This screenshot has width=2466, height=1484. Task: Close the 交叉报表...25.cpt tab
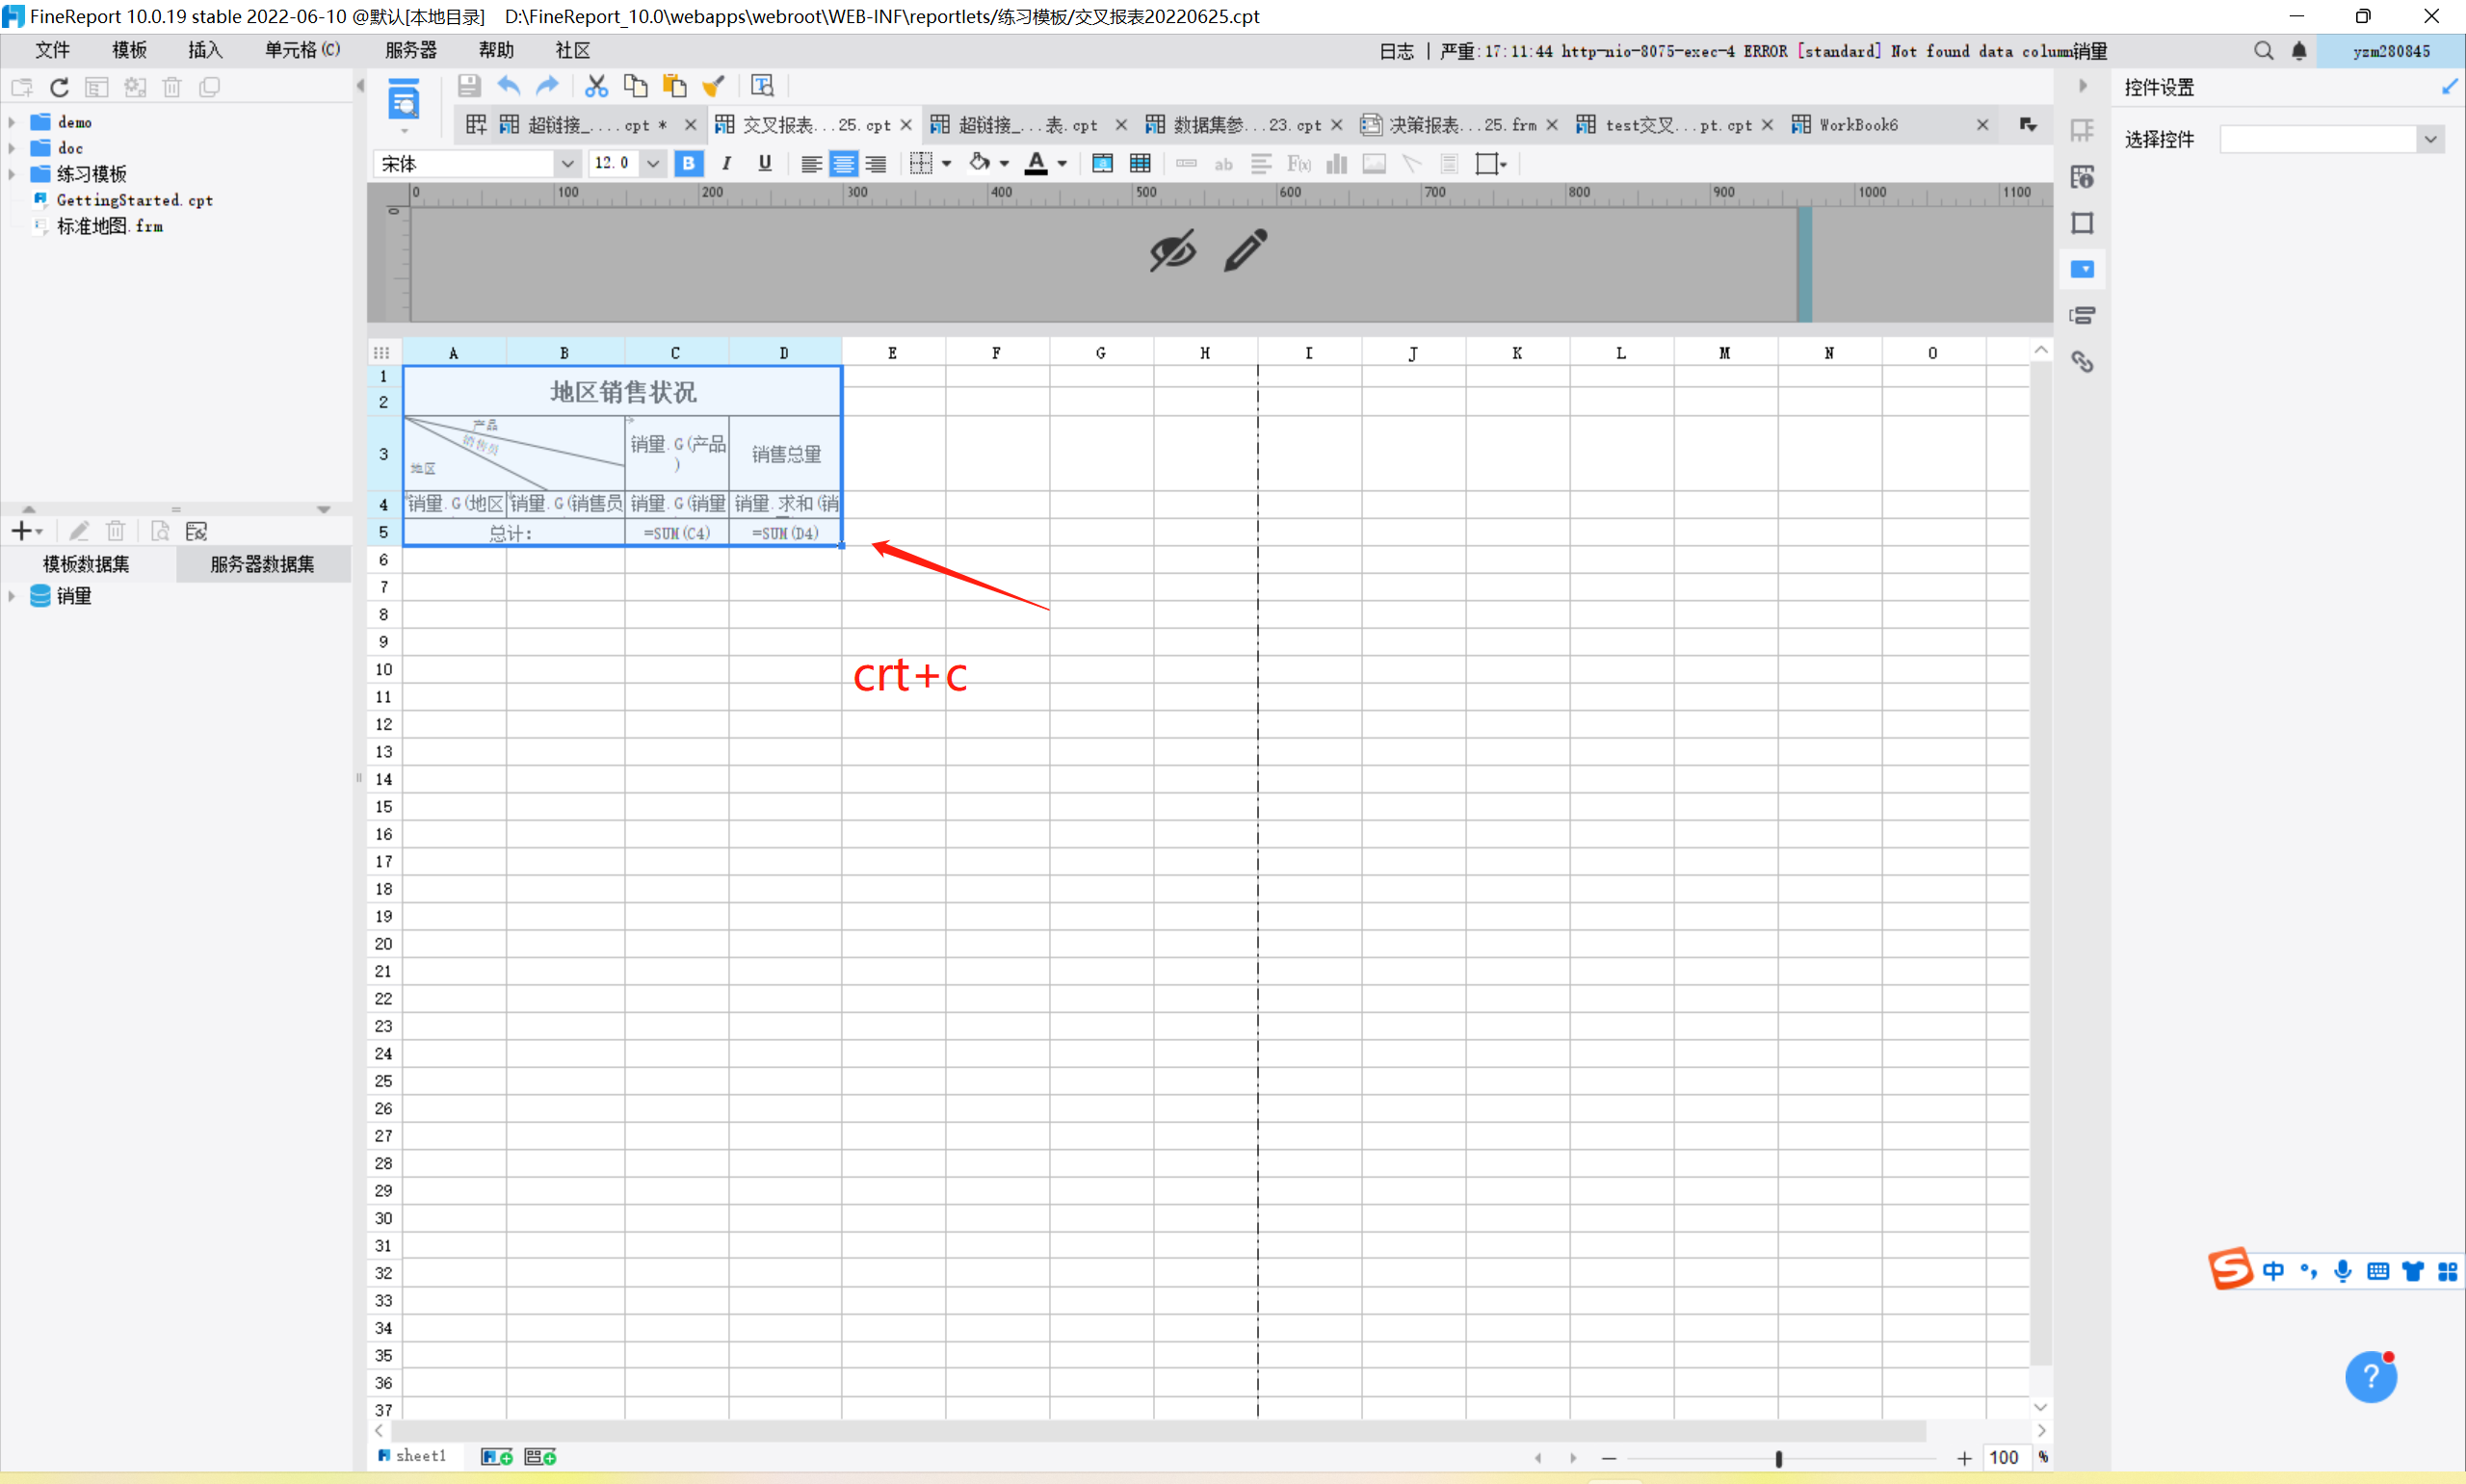(x=906, y=125)
